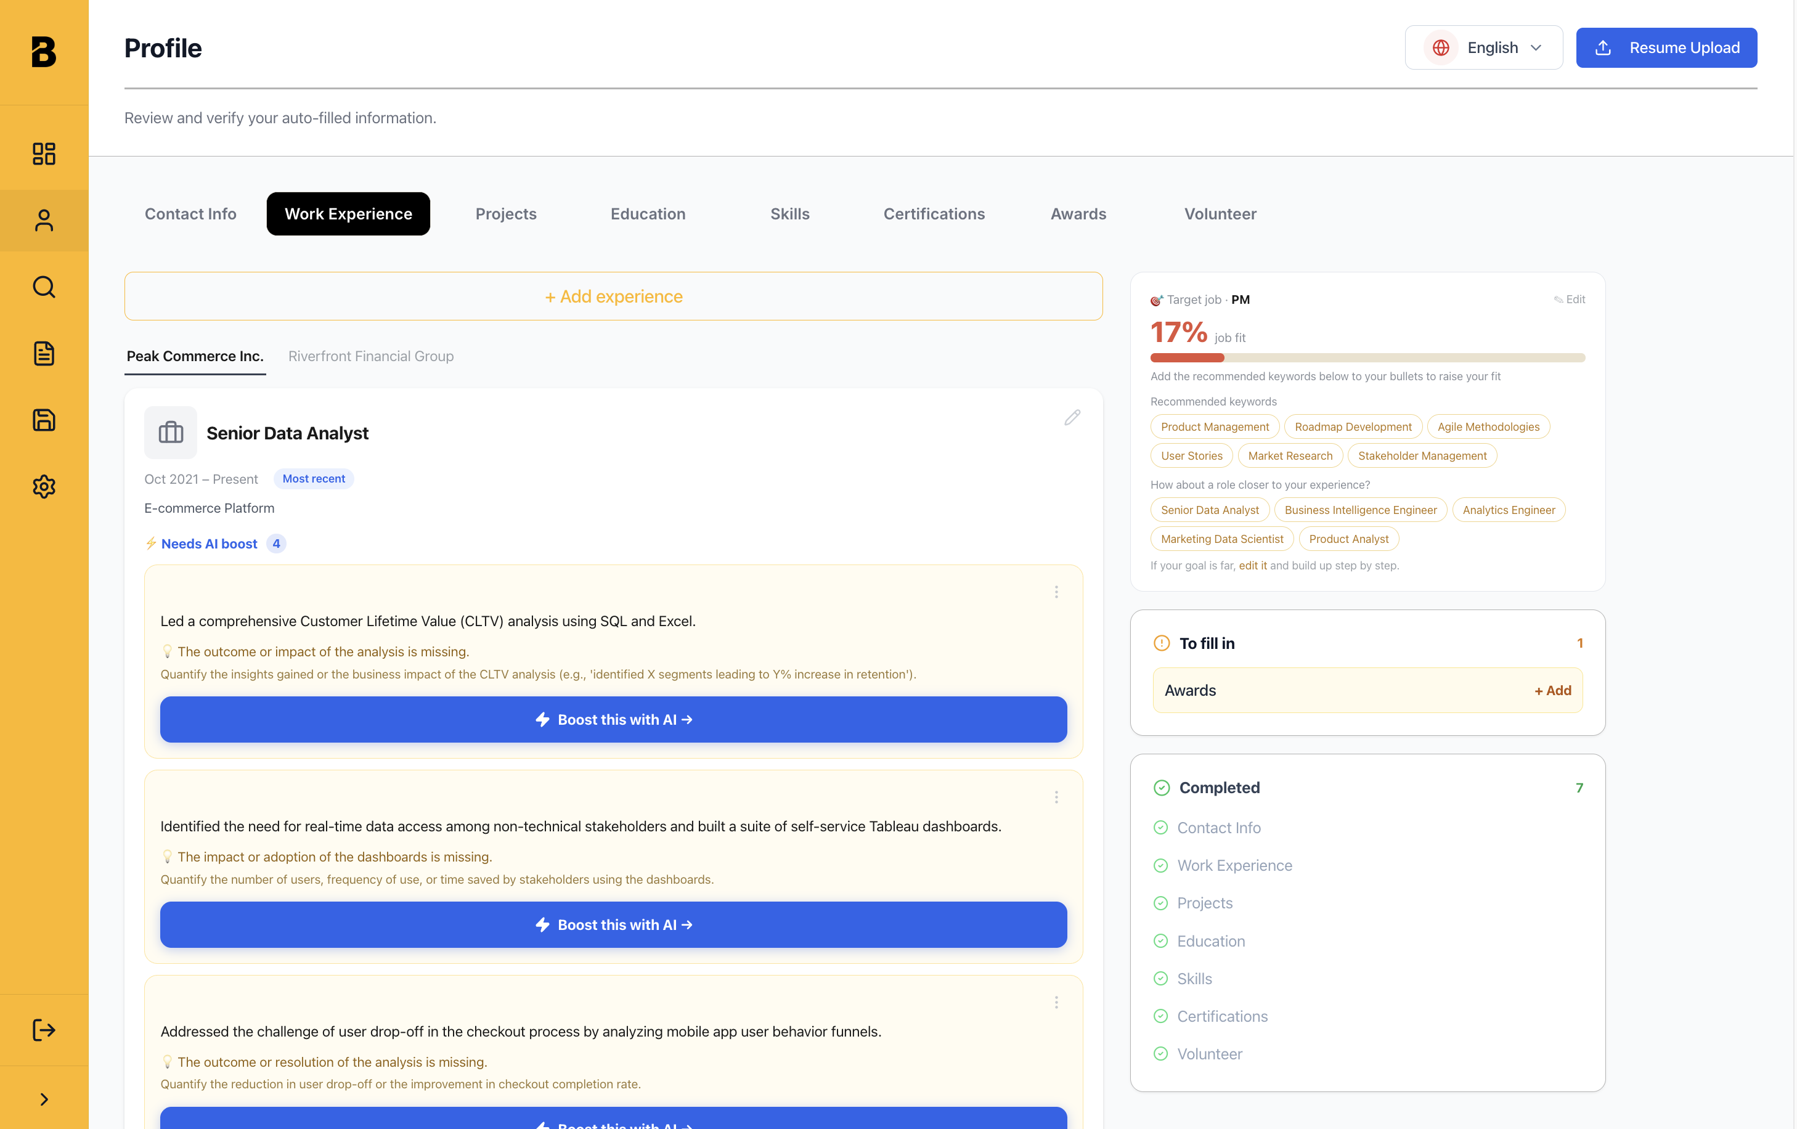Click the B logo in sidebar
1797x1129 pixels.
(44, 52)
